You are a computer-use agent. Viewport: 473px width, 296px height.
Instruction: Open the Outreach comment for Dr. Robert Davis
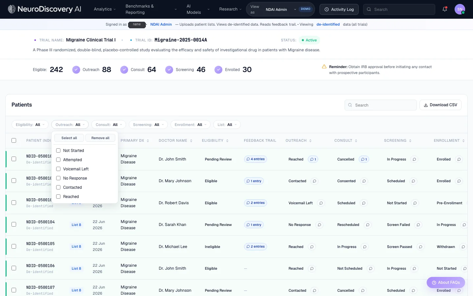pos(321,203)
